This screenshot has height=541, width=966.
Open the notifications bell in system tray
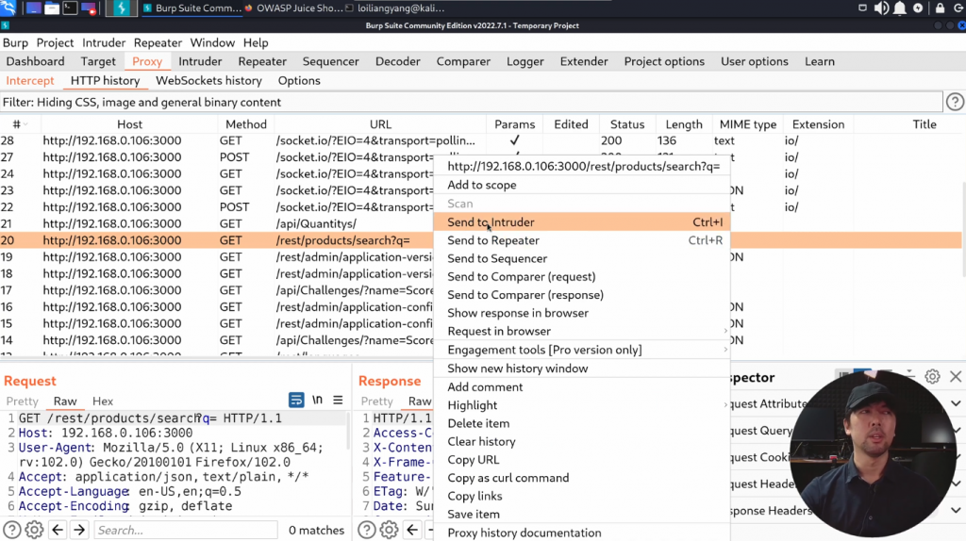click(x=900, y=8)
